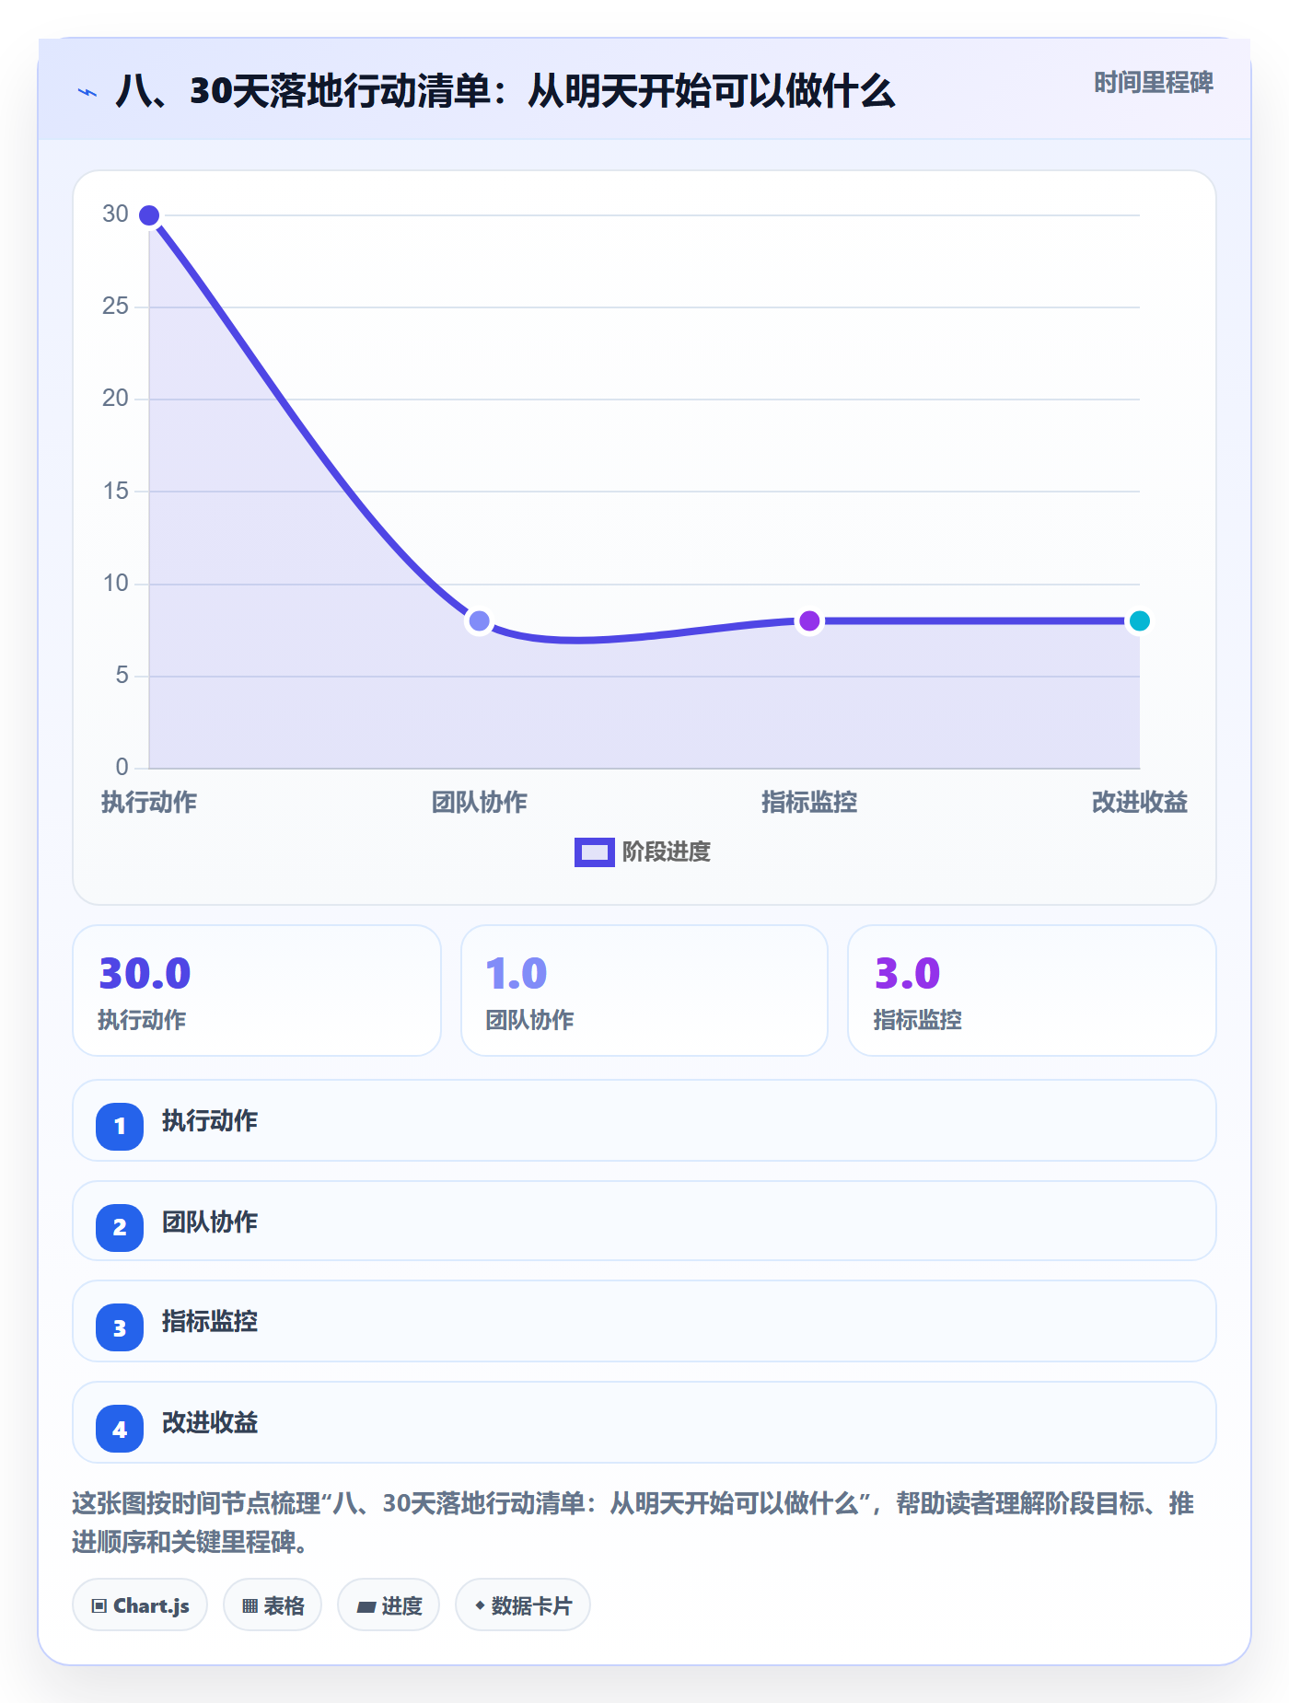Click the y-axis value 20
This screenshot has width=1289, height=1703.
[x=115, y=398]
